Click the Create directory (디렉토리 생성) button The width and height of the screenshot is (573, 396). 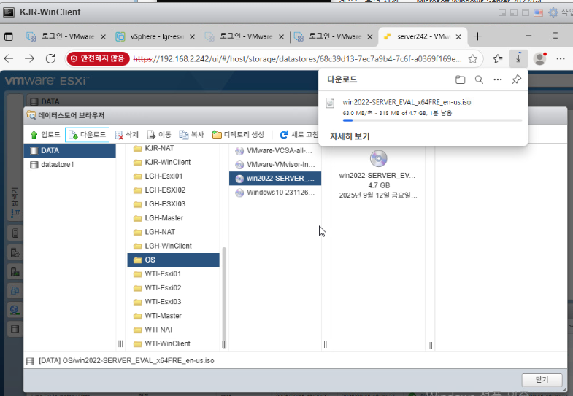[x=238, y=135]
